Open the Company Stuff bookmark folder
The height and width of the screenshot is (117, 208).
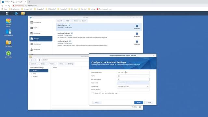pos(27,9)
